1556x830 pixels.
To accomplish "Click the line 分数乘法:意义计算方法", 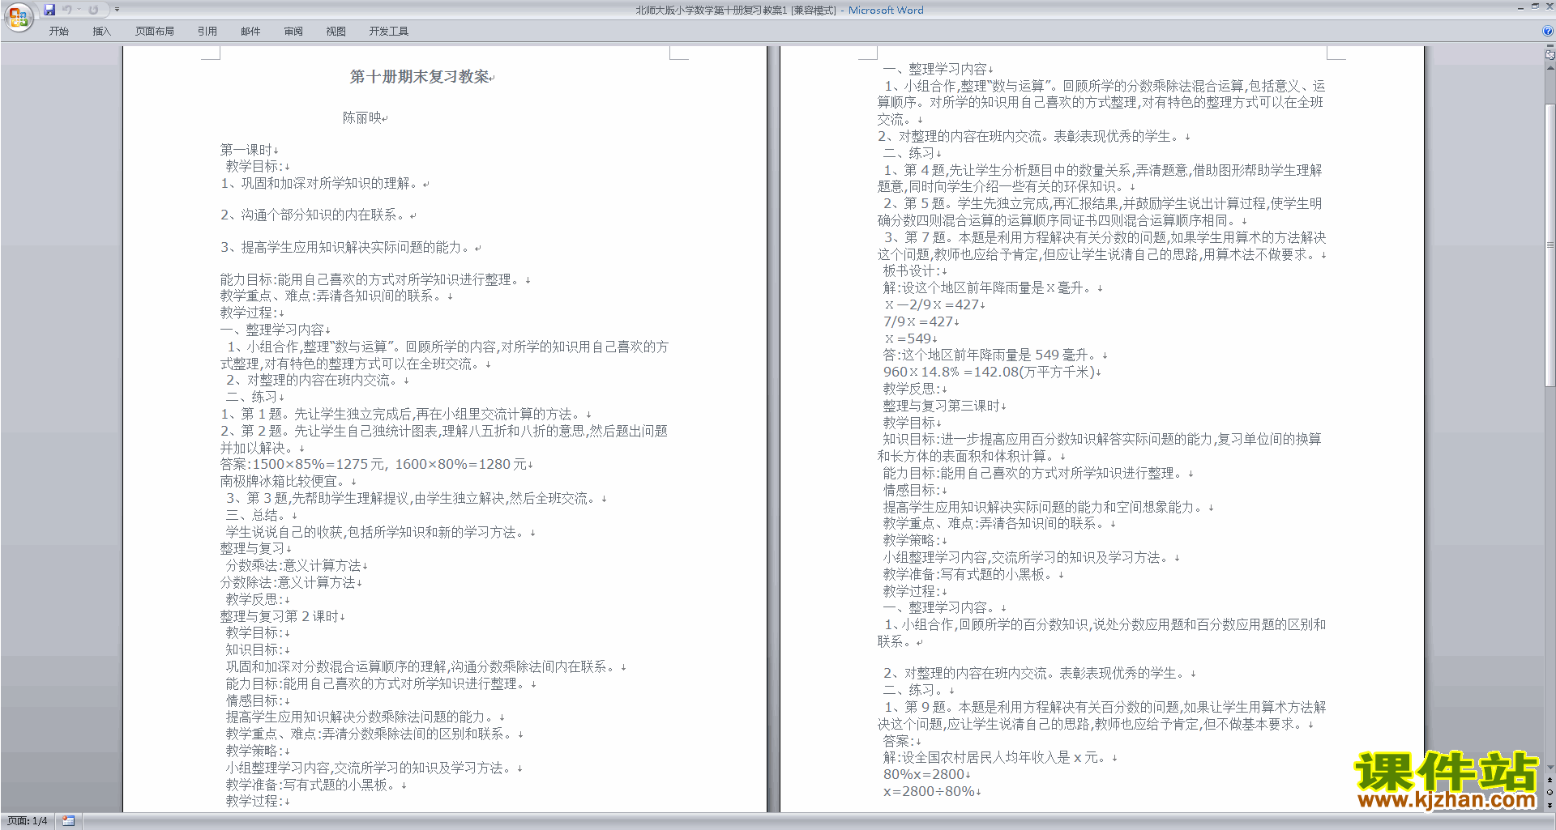I will click(293, 565).
